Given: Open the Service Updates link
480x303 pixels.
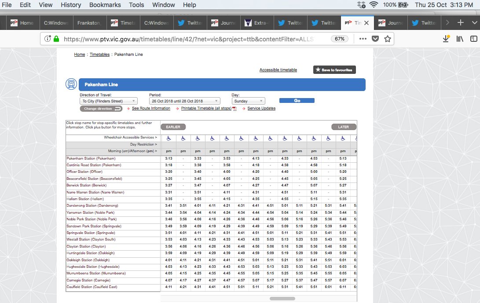Looking at the screenshot, I should 261,108.
